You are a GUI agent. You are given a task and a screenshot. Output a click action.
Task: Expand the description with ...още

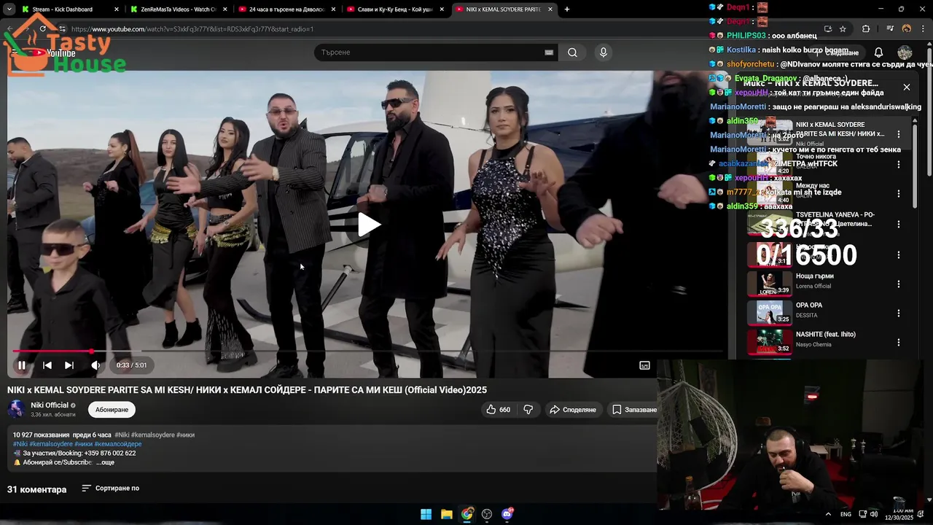click(105, 462)
